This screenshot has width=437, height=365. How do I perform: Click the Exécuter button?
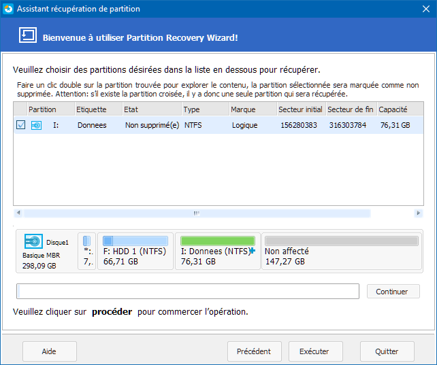tap(316, 351)
